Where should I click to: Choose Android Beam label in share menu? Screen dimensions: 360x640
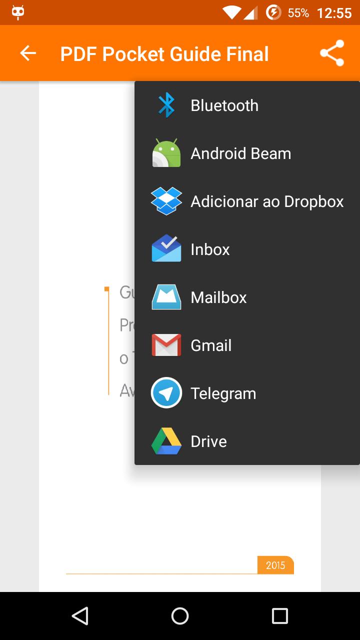241,153
